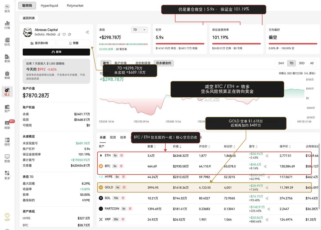Viewport: 321px width, 230px height.
Task: Switch to the Polymarket tab
Action: click(75, 5)
